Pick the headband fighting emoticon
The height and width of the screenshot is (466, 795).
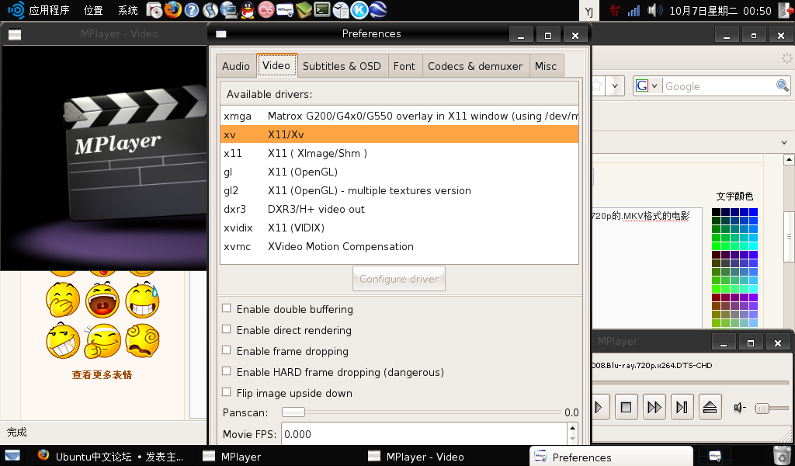point(102,340)
